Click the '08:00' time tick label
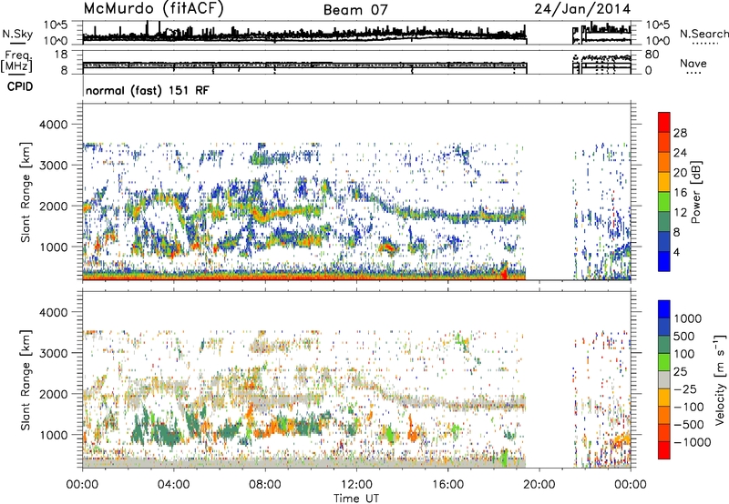 [x=265, y=485]
